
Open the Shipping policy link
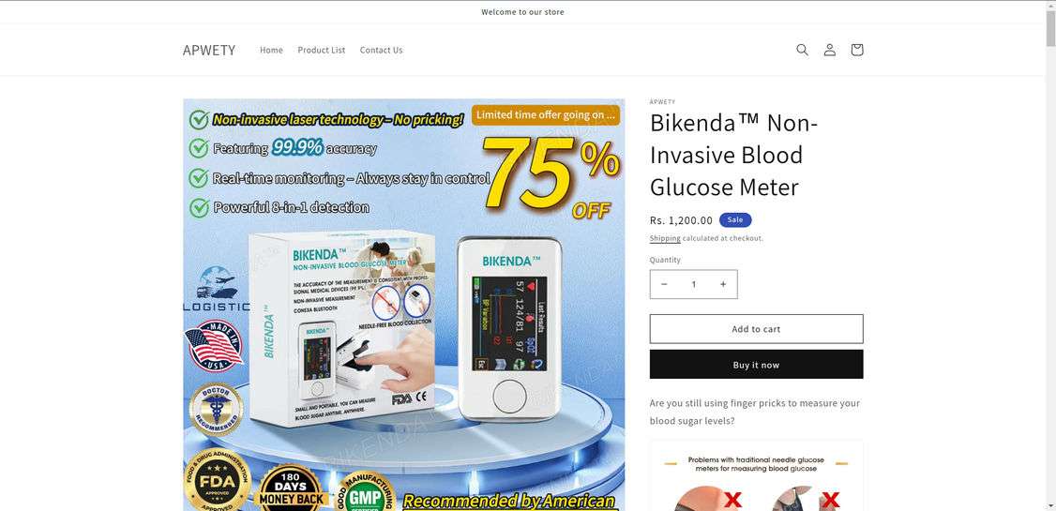click(x=665, y=238)
